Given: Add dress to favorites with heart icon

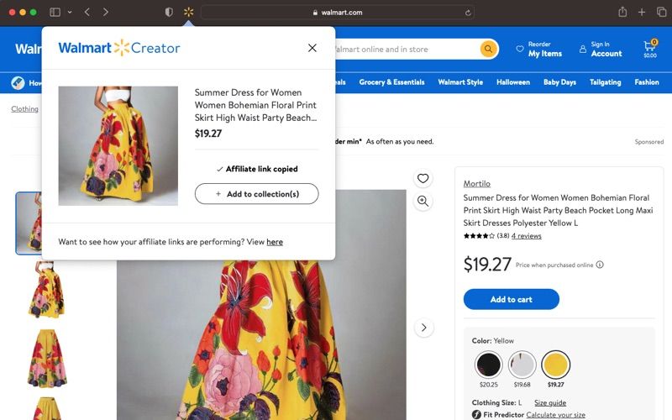Looking at the screenshot, I should pos(423,178).
